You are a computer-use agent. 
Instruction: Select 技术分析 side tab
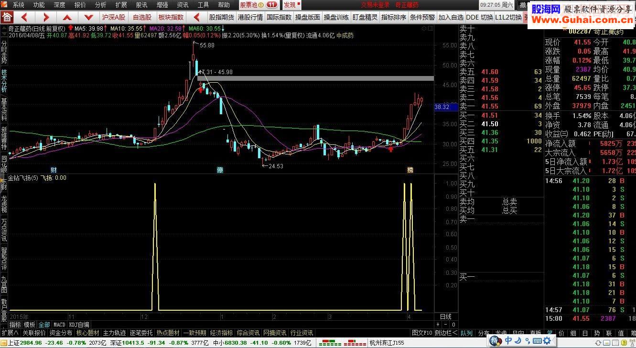click(4, 80)
